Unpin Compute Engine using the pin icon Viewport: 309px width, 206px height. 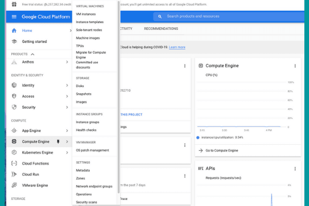click(x=58, y=142)
